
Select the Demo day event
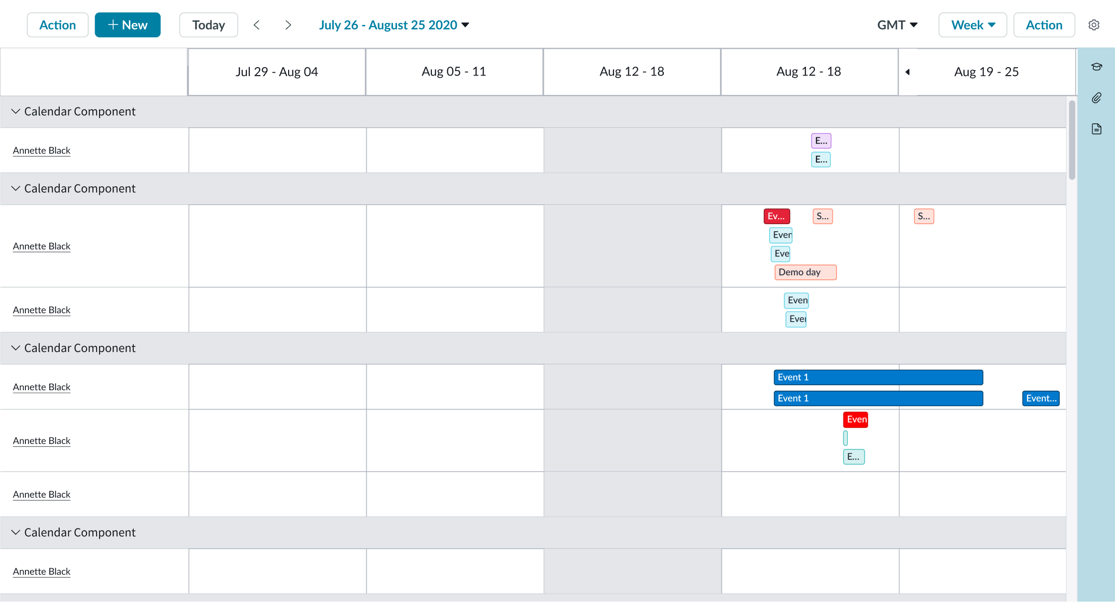805,272
